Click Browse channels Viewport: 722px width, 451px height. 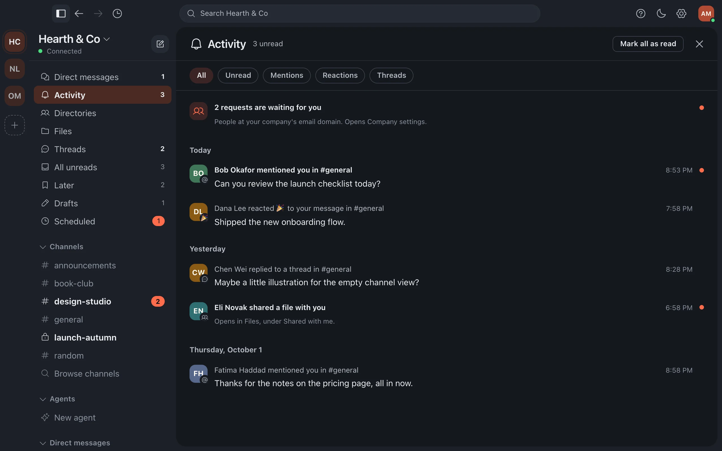tap(103, 373)
